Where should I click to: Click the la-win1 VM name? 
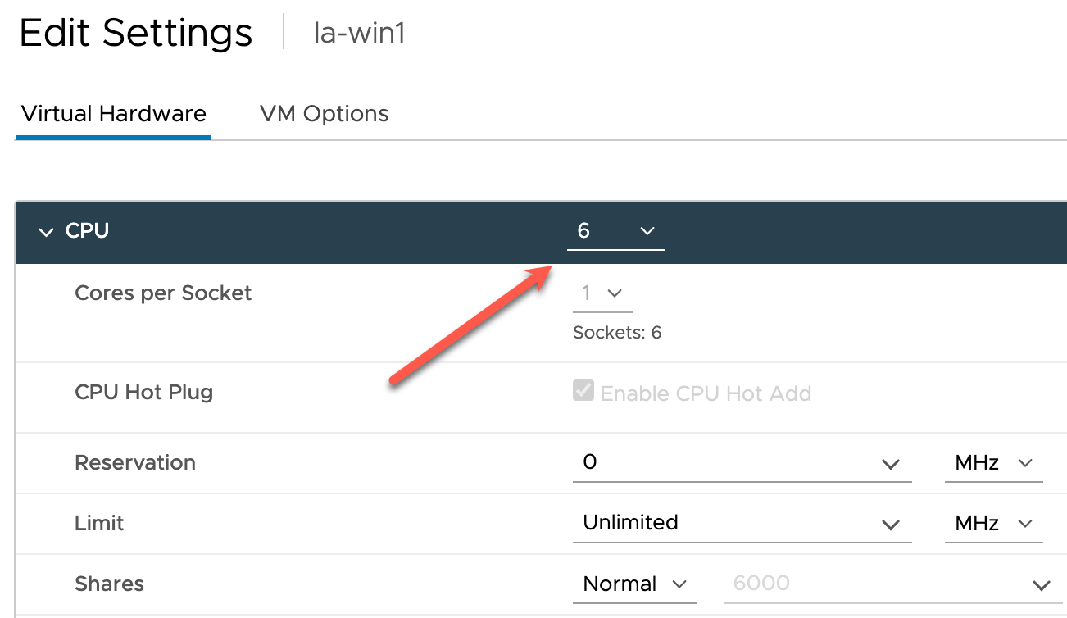[360, 34]
